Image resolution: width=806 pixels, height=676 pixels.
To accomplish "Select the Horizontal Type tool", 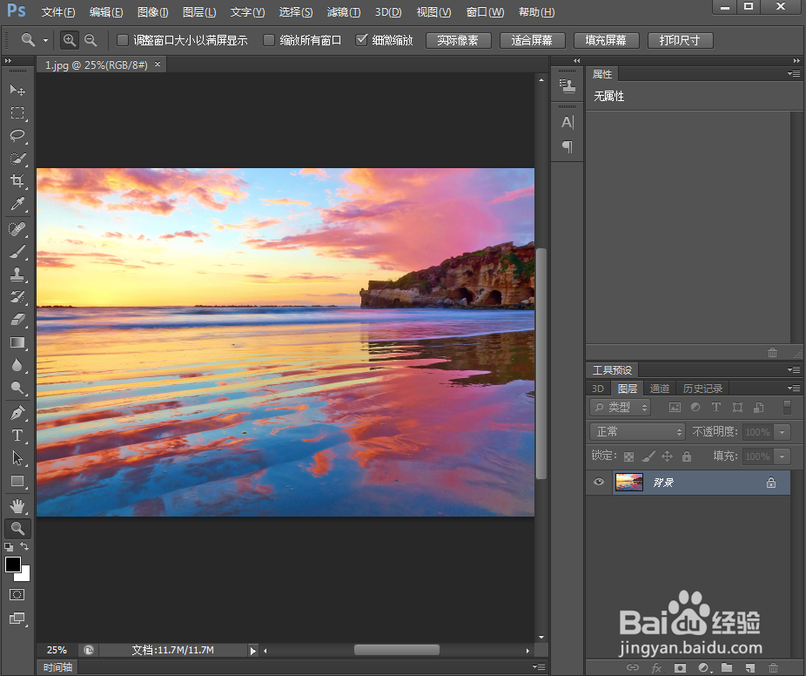I will pyautogui.click(x=17, y=436).
